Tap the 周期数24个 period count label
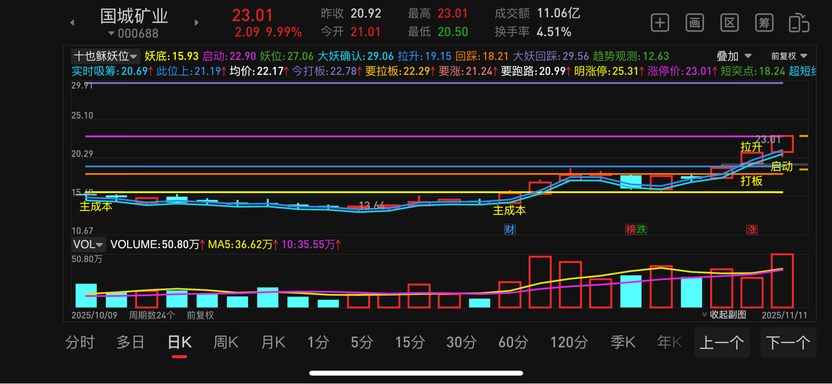 click(152, 315)
